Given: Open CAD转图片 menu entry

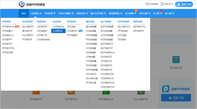Looking at the screenshot, I should (x=42, y=31).
